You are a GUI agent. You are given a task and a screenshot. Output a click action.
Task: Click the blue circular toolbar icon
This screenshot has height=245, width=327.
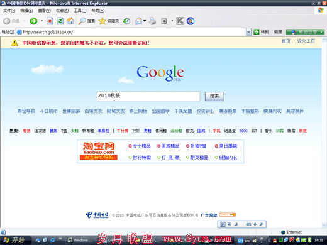[191, 21]
